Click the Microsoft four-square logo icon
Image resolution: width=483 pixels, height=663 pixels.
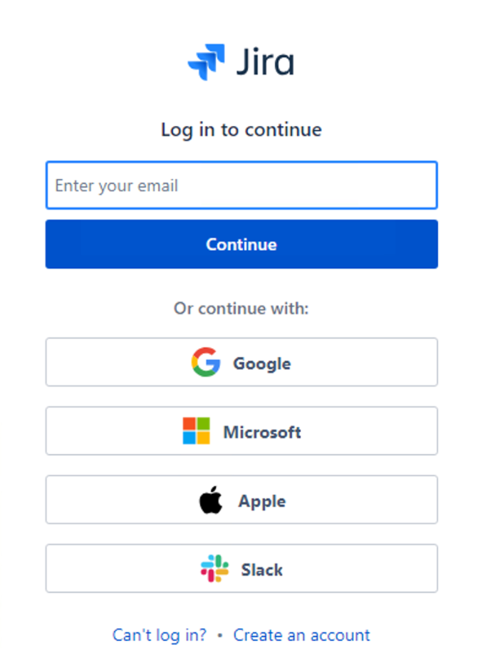coord(197,431)
